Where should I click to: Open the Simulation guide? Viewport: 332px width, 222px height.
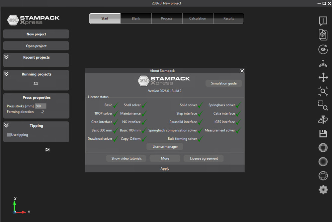pyautogui.click(x=223, y=83)
